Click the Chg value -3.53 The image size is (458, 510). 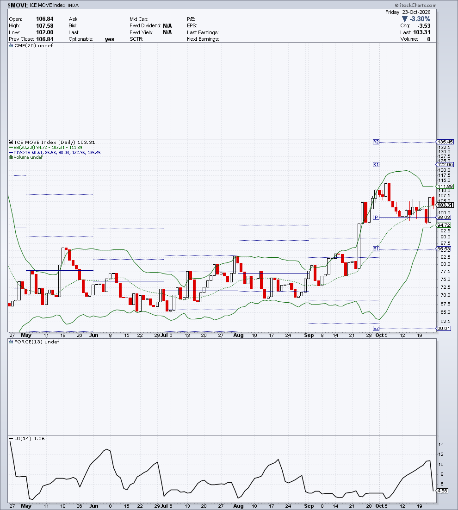click(x=424, y=26)
